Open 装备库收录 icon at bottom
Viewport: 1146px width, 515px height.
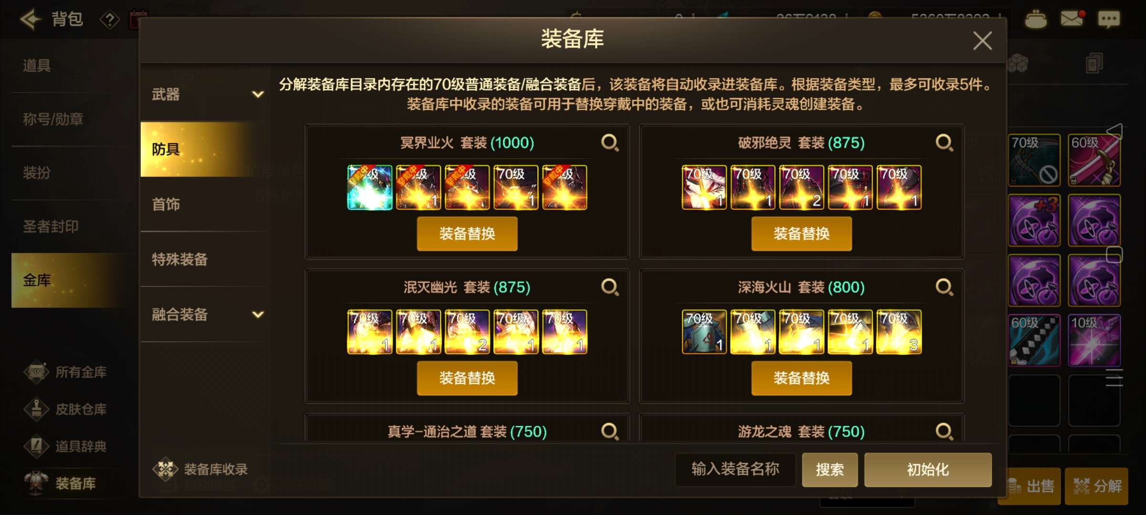165,469
